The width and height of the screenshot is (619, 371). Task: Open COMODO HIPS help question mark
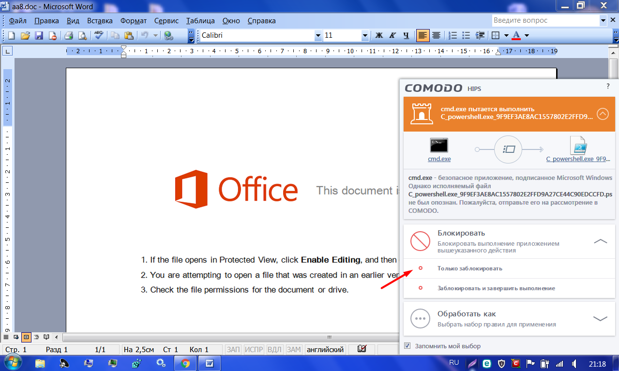(x=608, y=86)
